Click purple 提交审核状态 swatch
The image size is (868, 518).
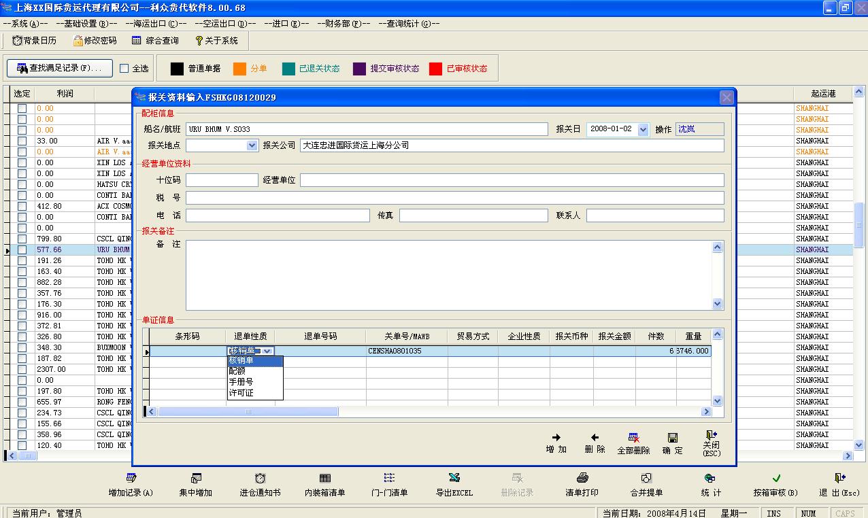pyautogui.click(x=360, y=69)
